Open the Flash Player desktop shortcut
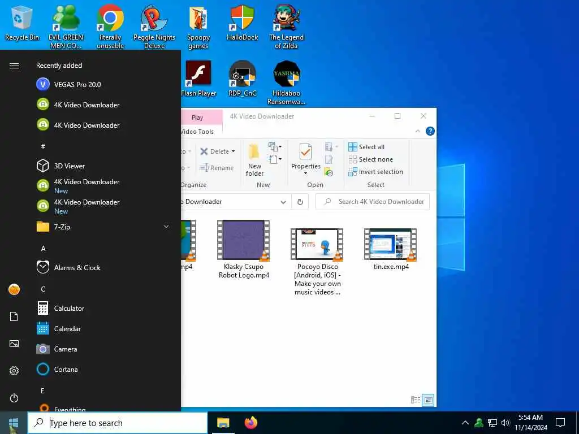Image resolution: width=579 pixels, height=434 pixels. [198, 79]
